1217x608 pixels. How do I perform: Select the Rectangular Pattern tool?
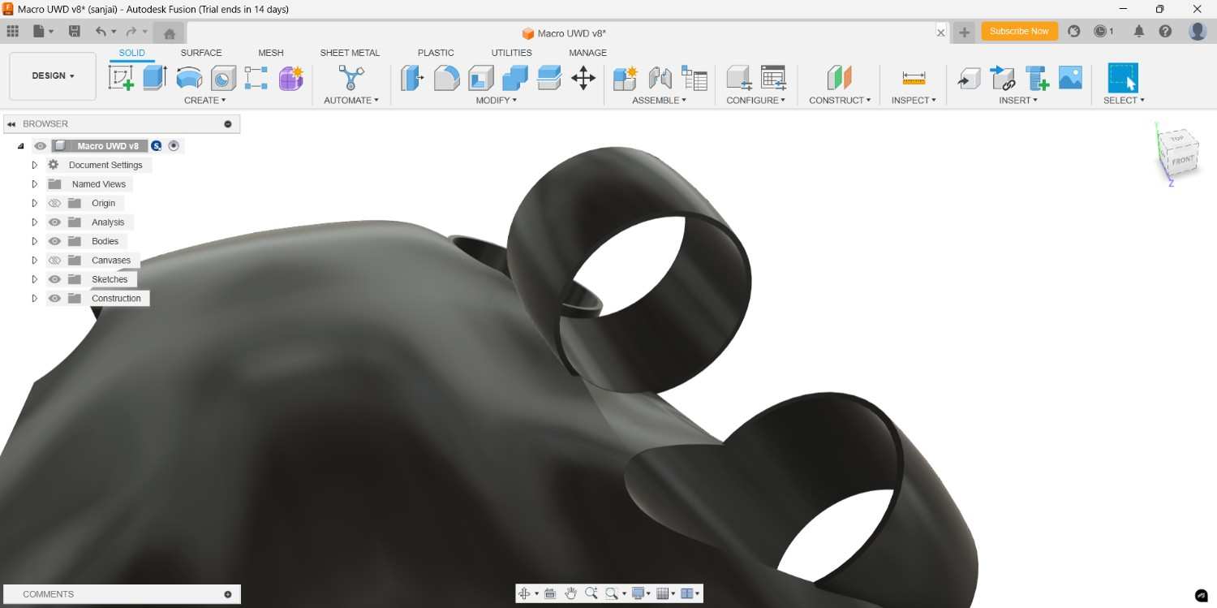pos(256,78)
